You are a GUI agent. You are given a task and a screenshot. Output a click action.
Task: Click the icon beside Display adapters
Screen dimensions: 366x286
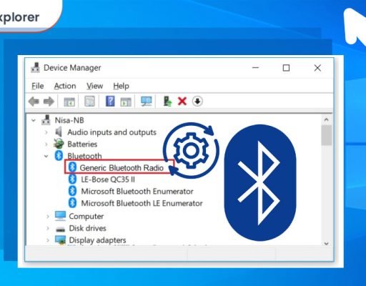(60, 240)
